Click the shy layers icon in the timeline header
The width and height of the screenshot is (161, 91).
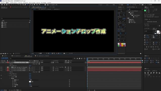coord(77,58)
